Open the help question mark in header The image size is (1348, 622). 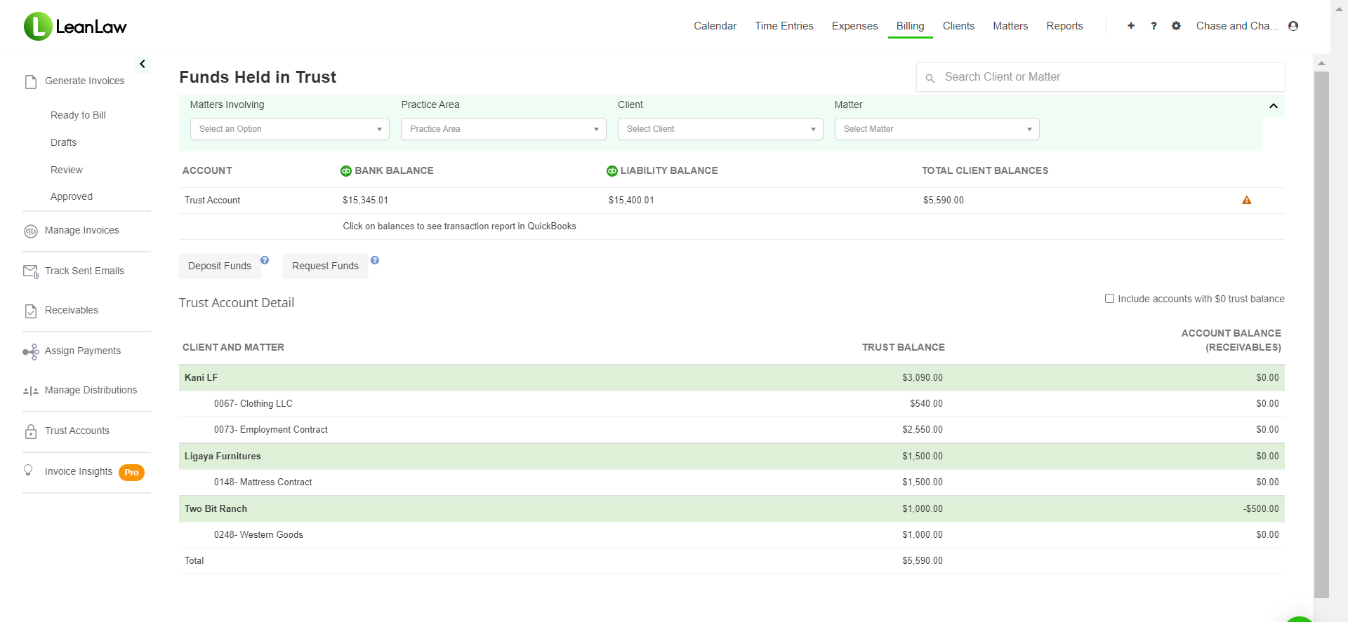[1154, 26]
